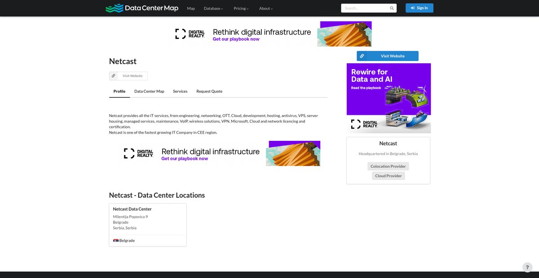Click the Colocation Provider tag
This screenshot has height=278, width=539.
pyautogui.click(x=388, y=166)
